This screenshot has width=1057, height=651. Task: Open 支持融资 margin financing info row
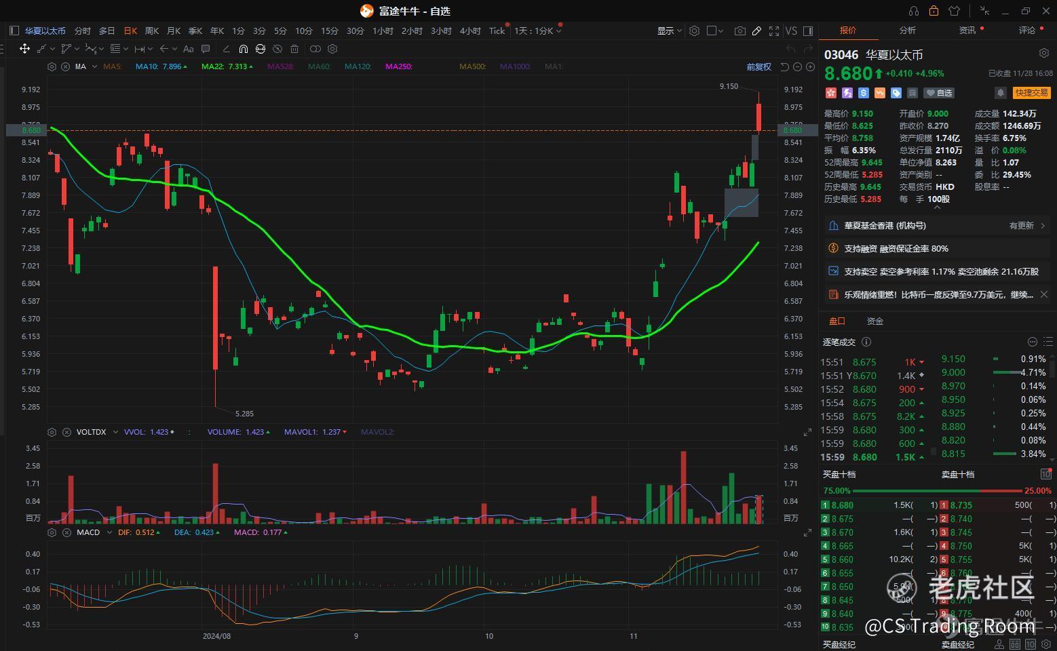coord(938,249)
